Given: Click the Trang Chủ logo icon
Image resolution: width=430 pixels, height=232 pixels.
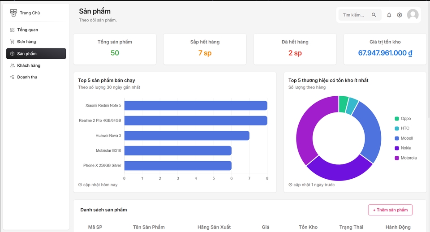Looking at the screenshot, I should pos(13,13).
